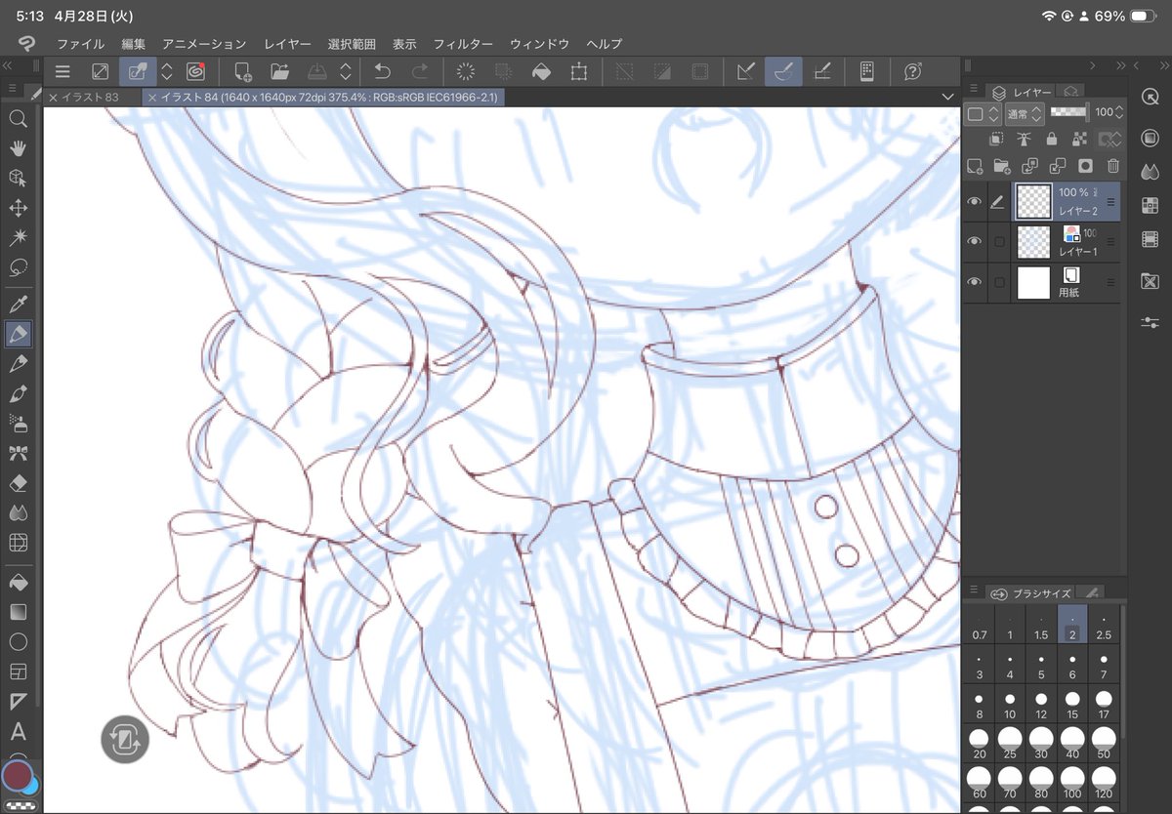The image size is (1172, 814).
Task: Select the Operation (3D object) tool
Action: (x=18, y=178)
